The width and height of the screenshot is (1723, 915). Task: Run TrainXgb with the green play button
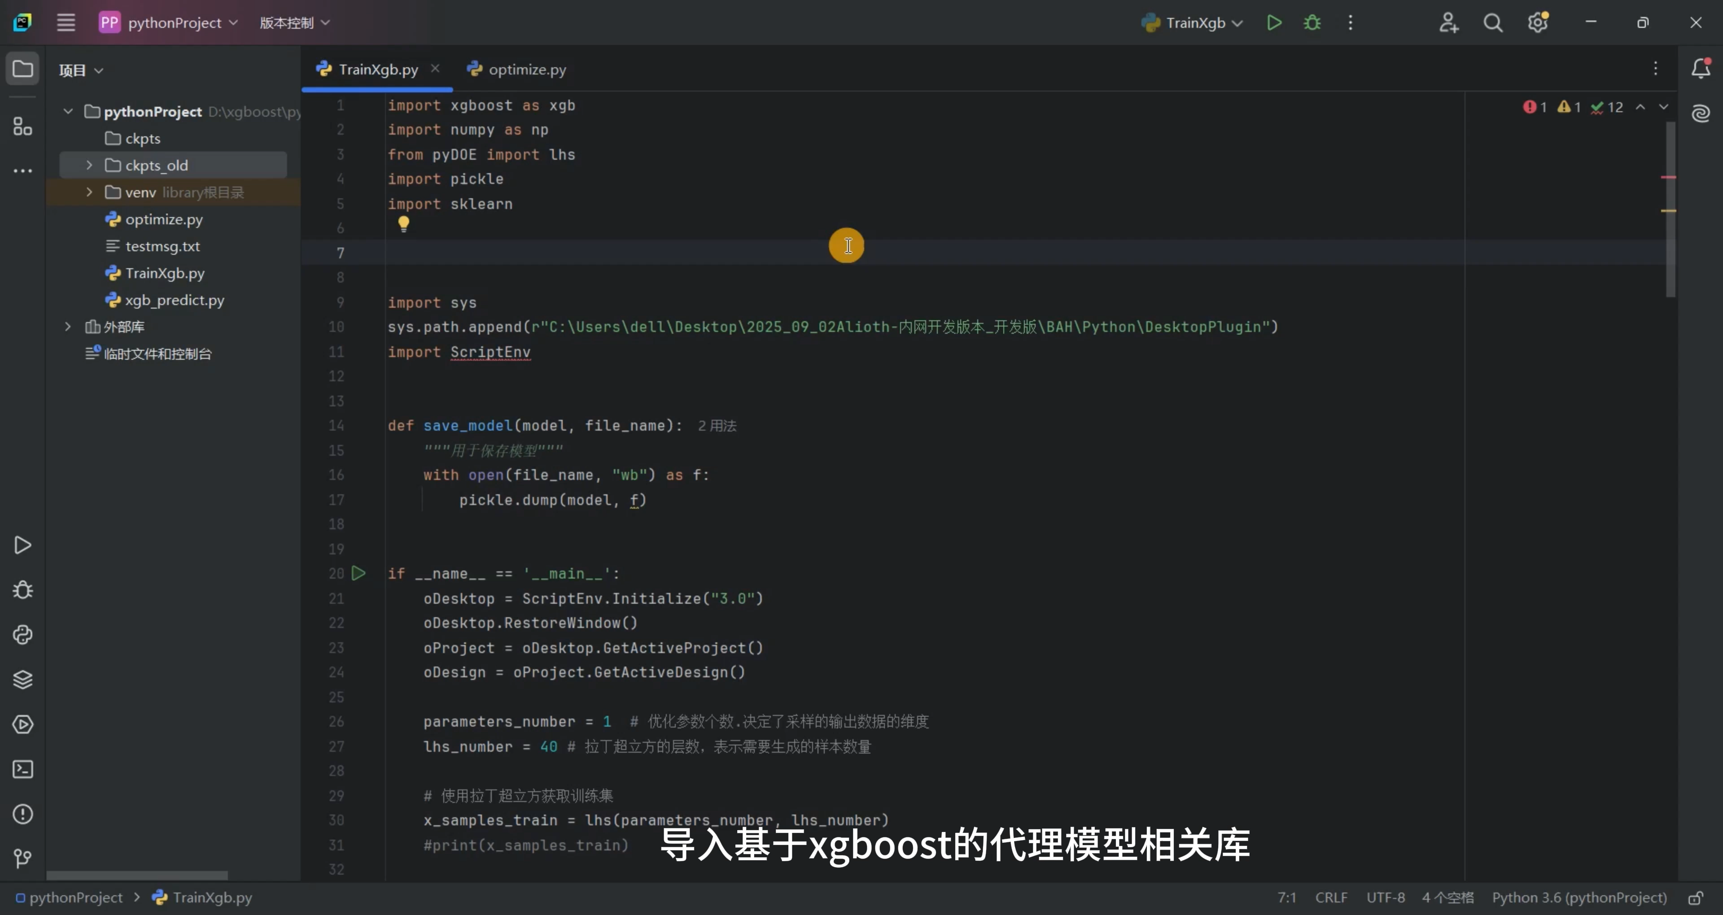[1274, 23]
